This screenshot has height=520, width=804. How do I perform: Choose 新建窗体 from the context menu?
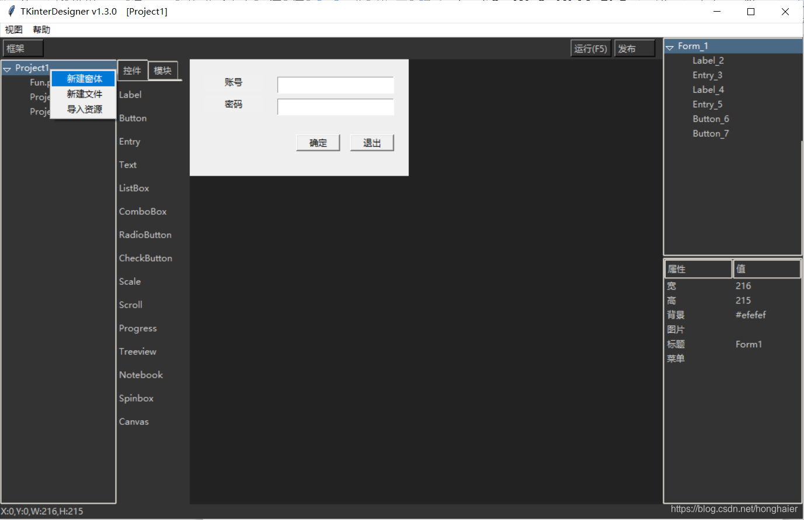[83, 79]
